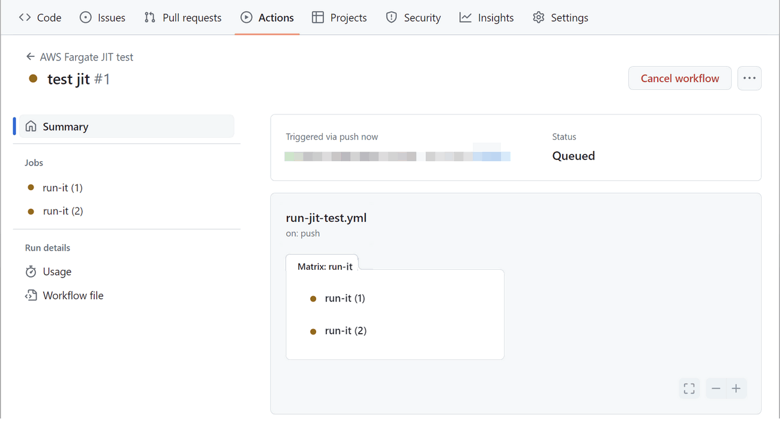Click status dot of graph run-it (1)

click(x=313, y=299)
